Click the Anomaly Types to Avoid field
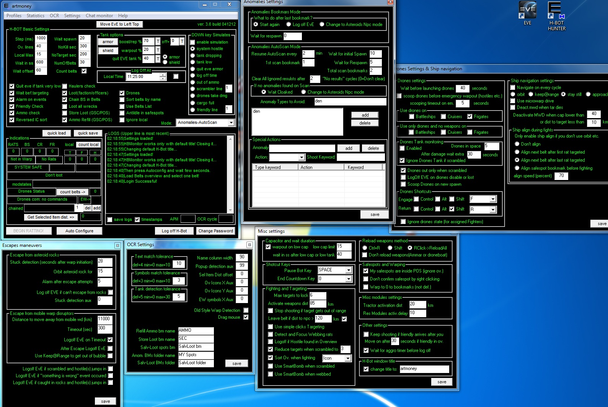The height and width of the screenshot is (407, 608). (350, 102)
